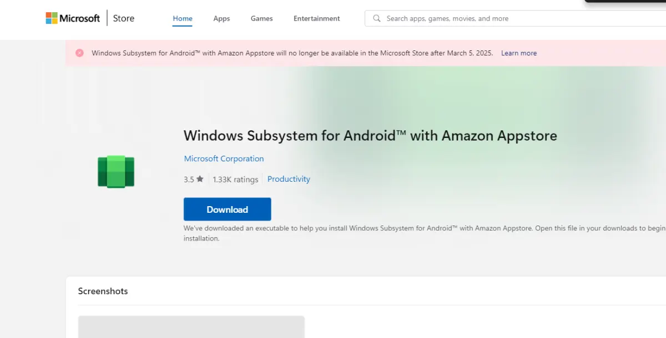Click the Microsoft wordmark text

point(80,18)
